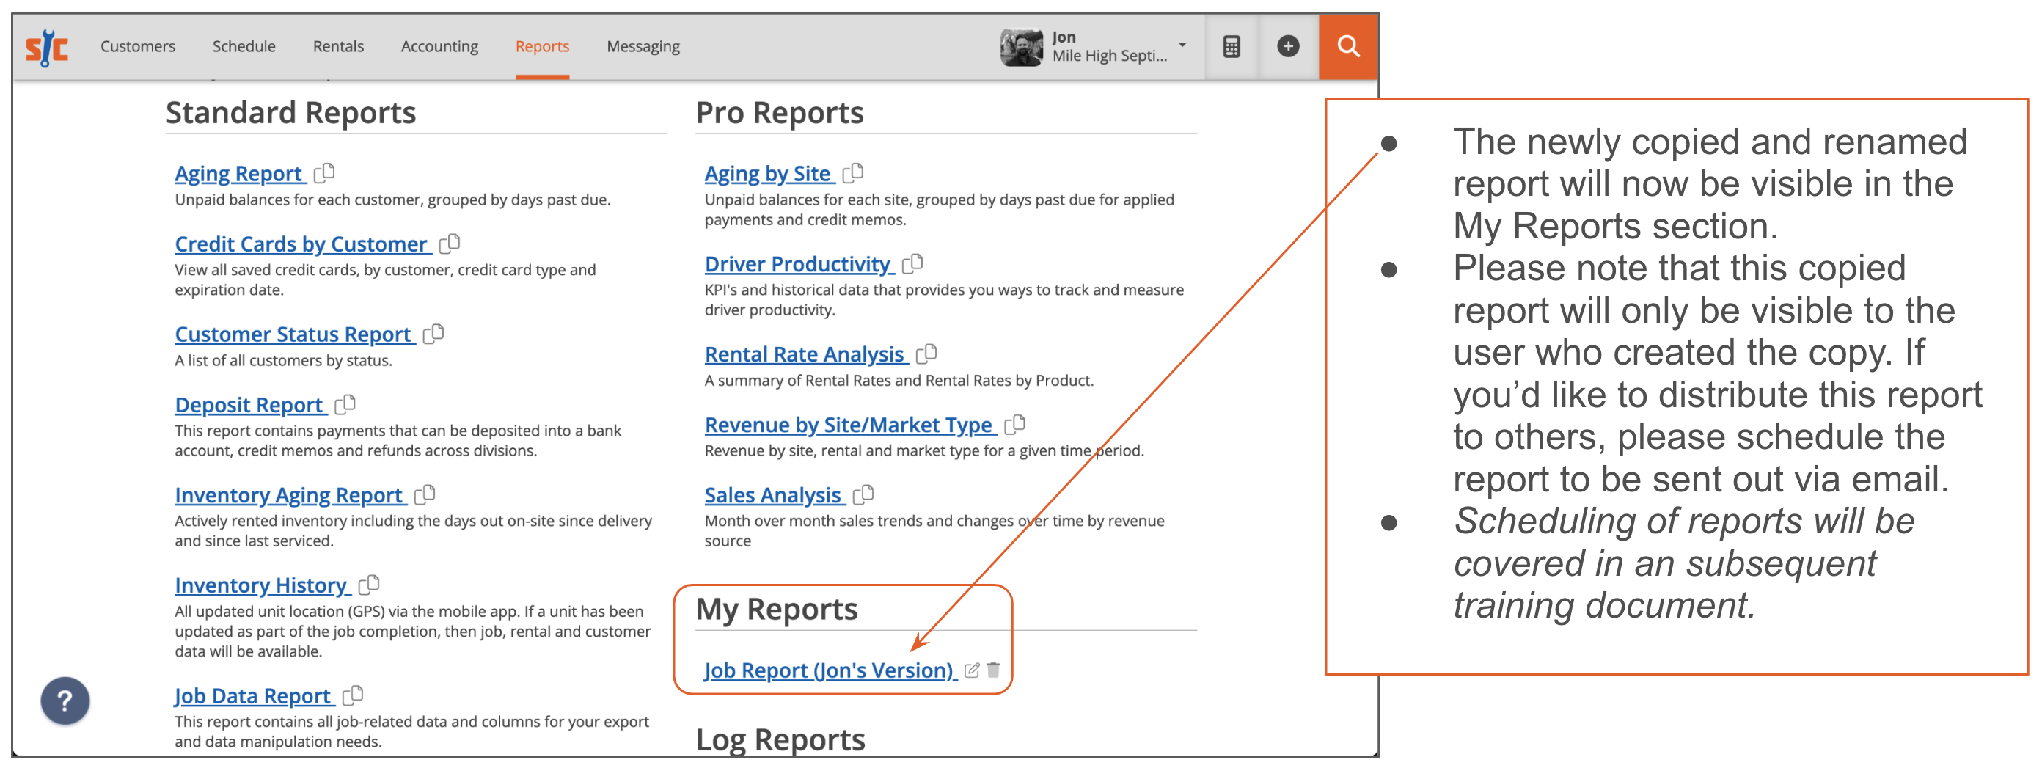Screen dimensions: 2042x779
Task: Duplicate the Revenue by Site/Market Type report
Action: point(1015,424)
